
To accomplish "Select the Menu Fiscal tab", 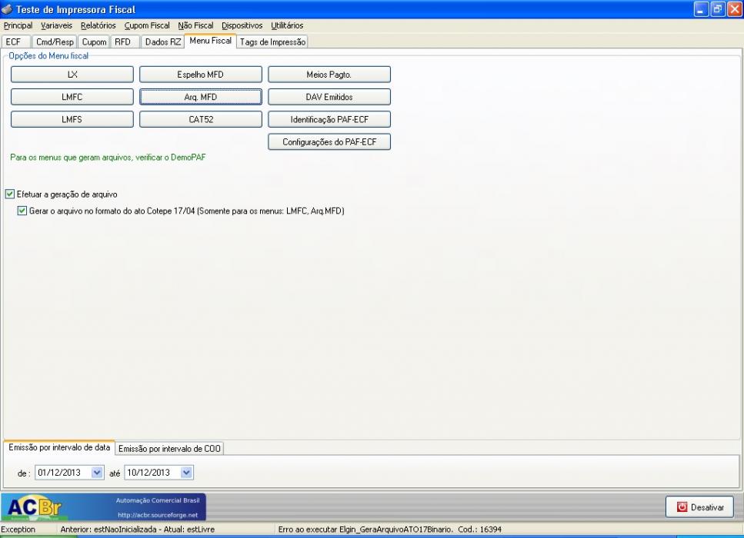I will point(210,41).
